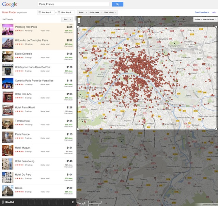Screen dimensions: 218x206
Task: Open the Sort dropdown
Action: point(67,19)
